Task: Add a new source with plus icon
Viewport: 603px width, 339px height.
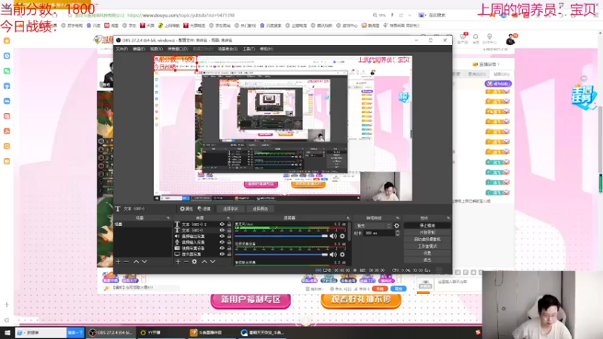Action: 178,261
